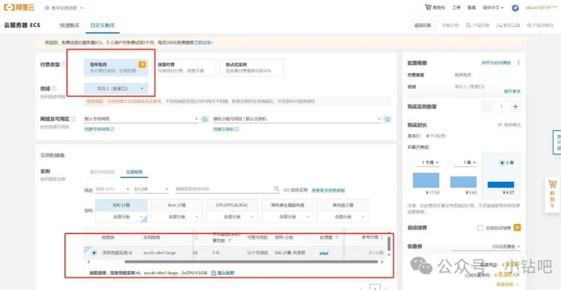Viewport: 561px width, 291px height.
Task: Click the floating 购物车 cart side button
Action: 553,194
